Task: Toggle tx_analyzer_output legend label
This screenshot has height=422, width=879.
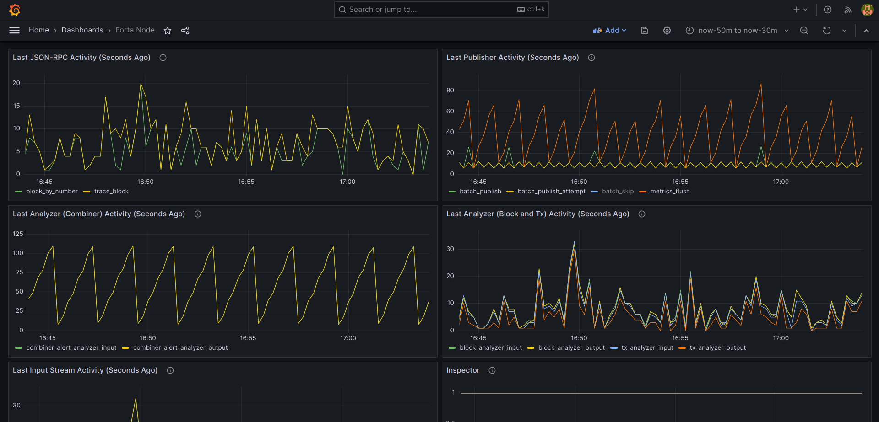Action: click(718, 348)
